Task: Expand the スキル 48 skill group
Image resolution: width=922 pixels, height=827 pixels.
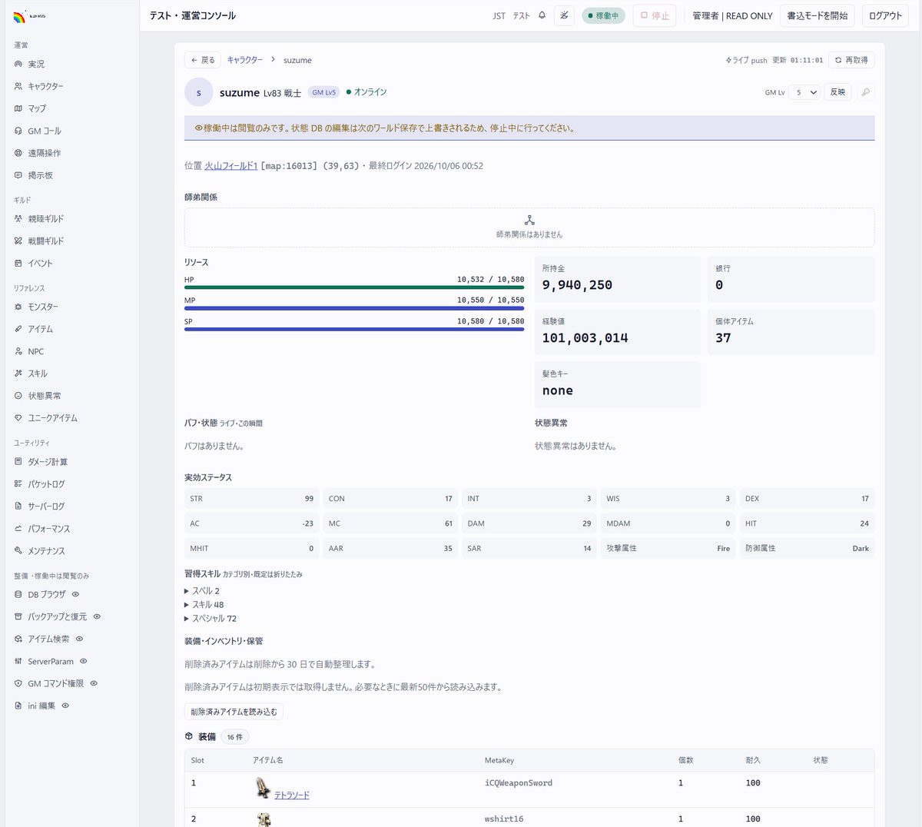Action: click(204, 605)
